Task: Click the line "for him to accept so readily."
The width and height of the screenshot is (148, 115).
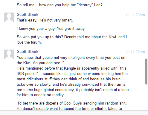Action: coord(41,95)
